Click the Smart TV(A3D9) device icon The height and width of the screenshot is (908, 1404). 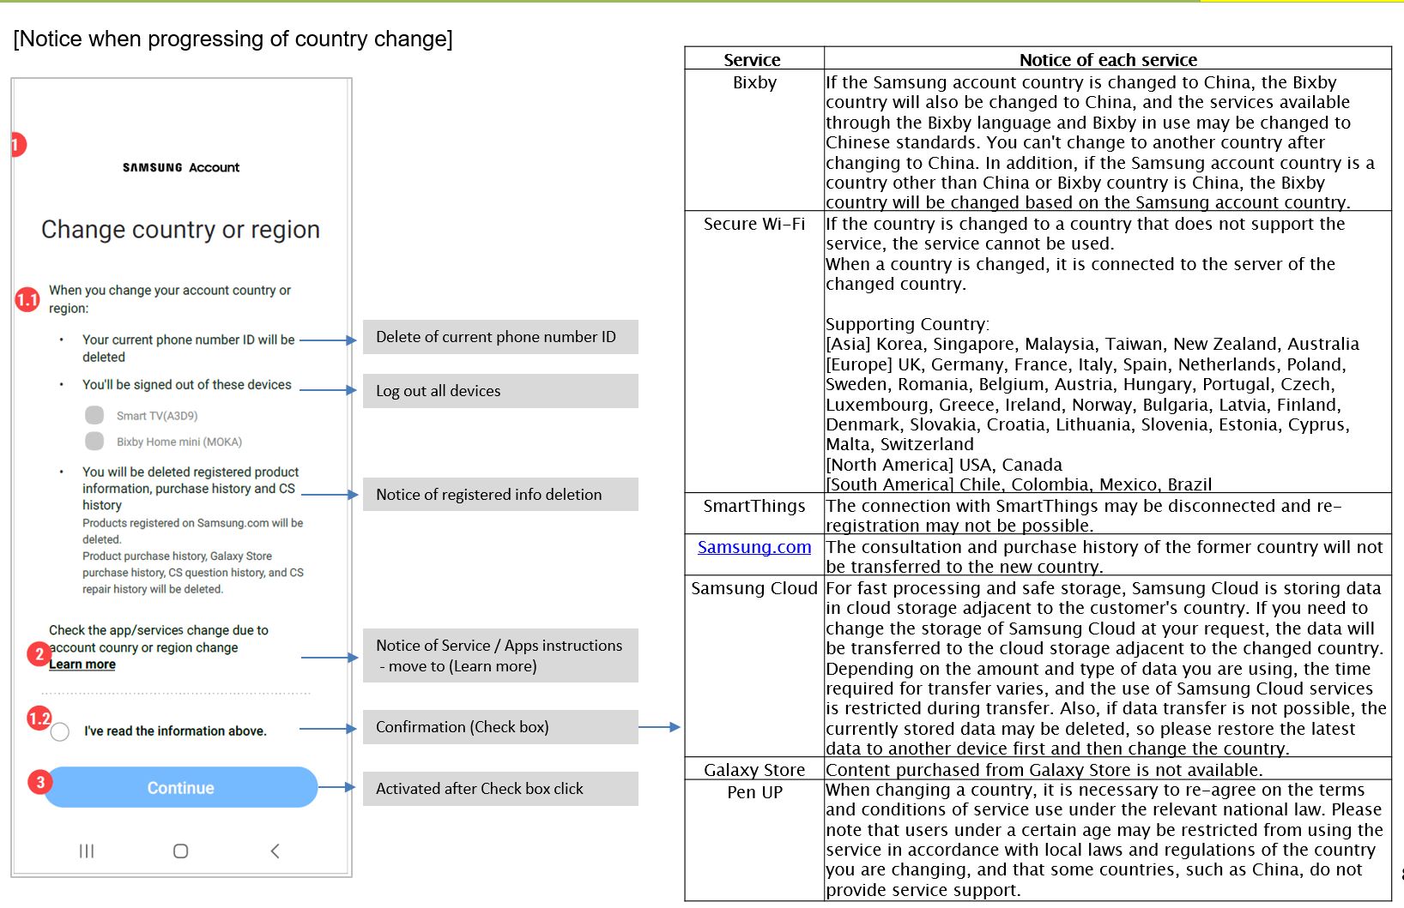(94, 415)
